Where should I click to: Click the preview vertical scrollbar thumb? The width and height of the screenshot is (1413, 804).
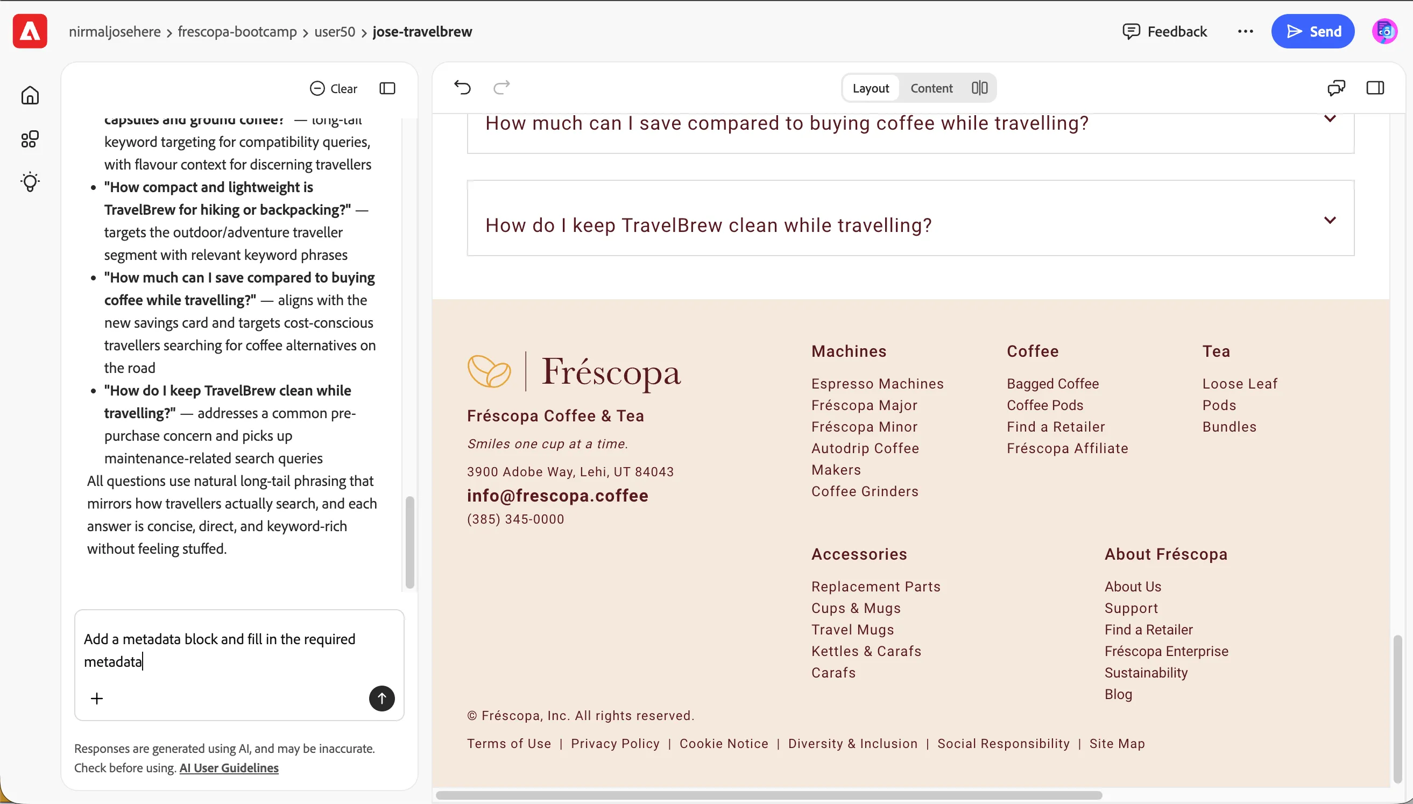(x=1397, y=709)
